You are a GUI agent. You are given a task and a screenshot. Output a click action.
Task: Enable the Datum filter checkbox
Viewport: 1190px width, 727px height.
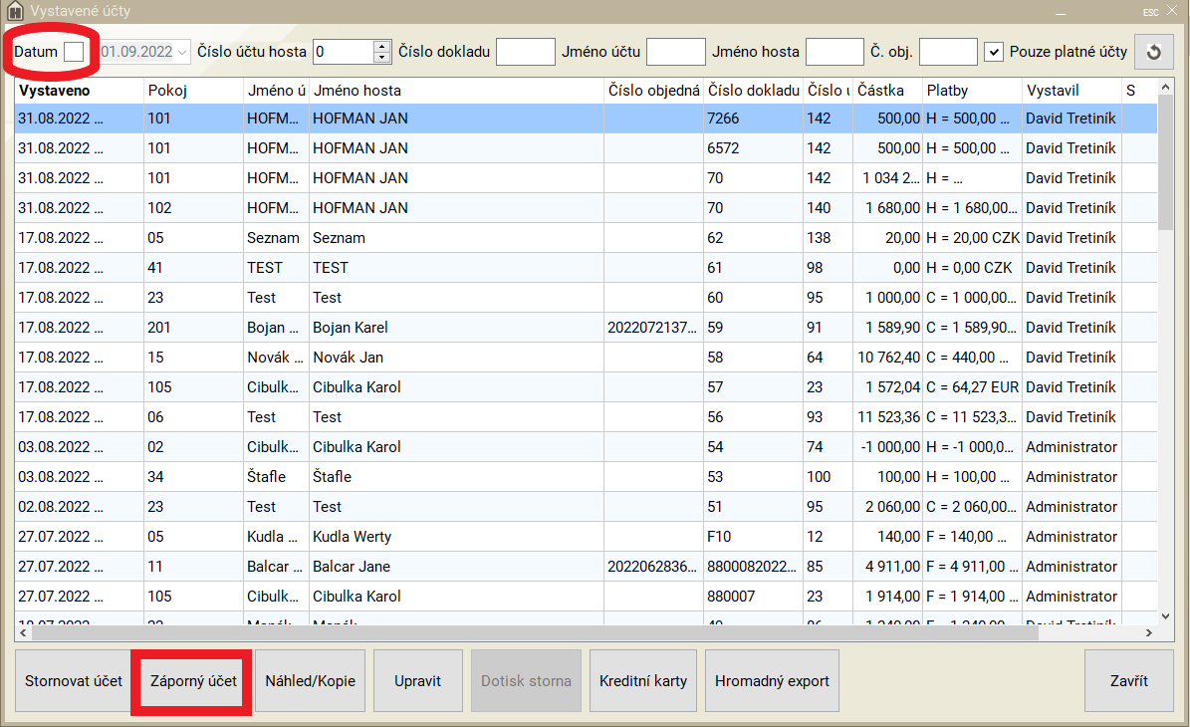coord(74,52)
